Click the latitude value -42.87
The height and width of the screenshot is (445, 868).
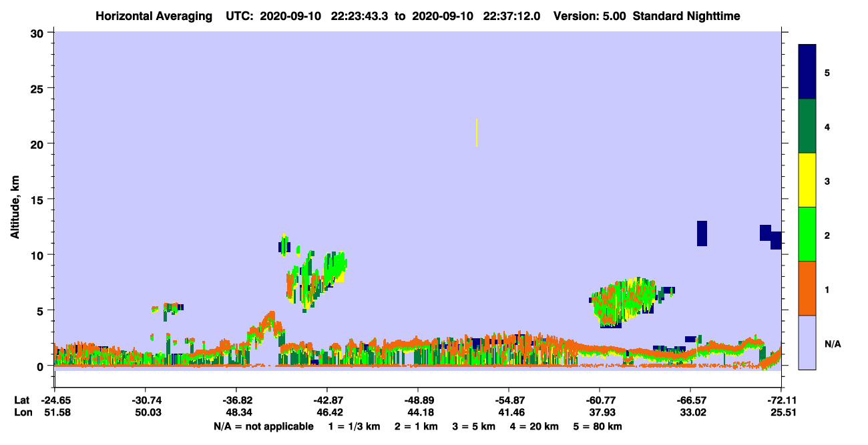coord(327,400)
